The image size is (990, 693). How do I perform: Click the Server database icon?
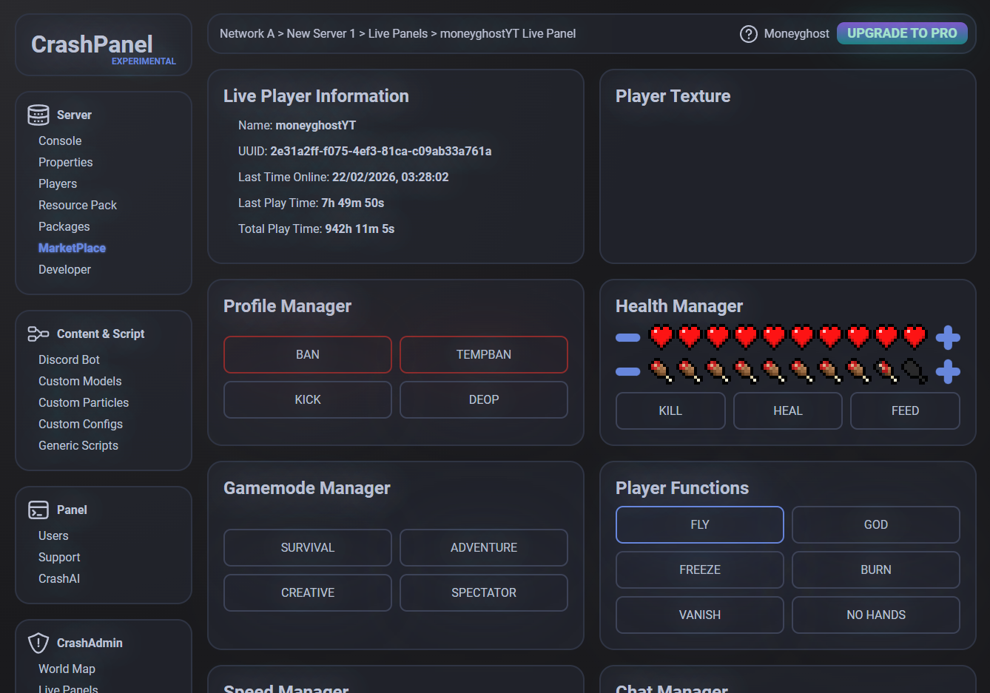(x=38, y=115)
